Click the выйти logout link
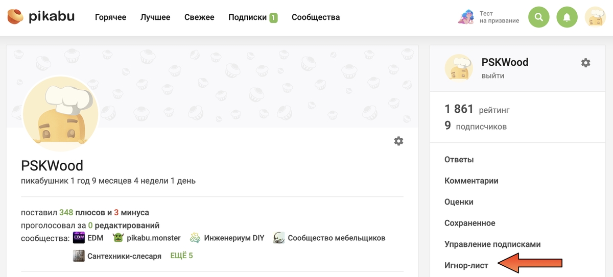Screen dimensions: 613x277 (492, 75)
